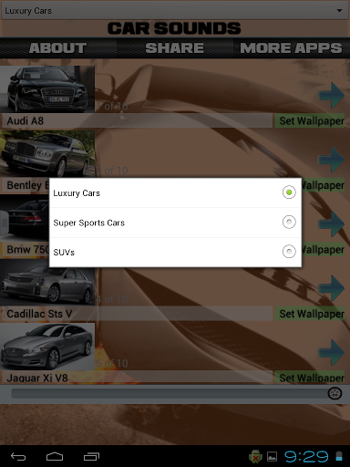Select the Super Sports Cars radio button
This screenshot has width=350, height=467.
(289, 222)
